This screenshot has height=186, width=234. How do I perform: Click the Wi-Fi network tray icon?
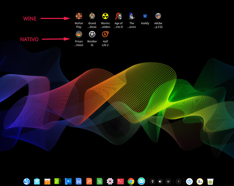(x=168, y=181)
